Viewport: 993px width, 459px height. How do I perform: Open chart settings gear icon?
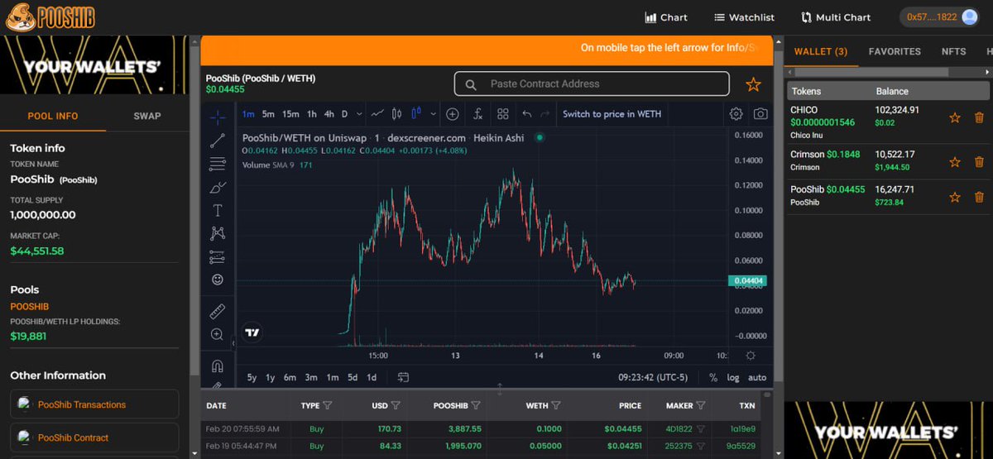[736, 113]
